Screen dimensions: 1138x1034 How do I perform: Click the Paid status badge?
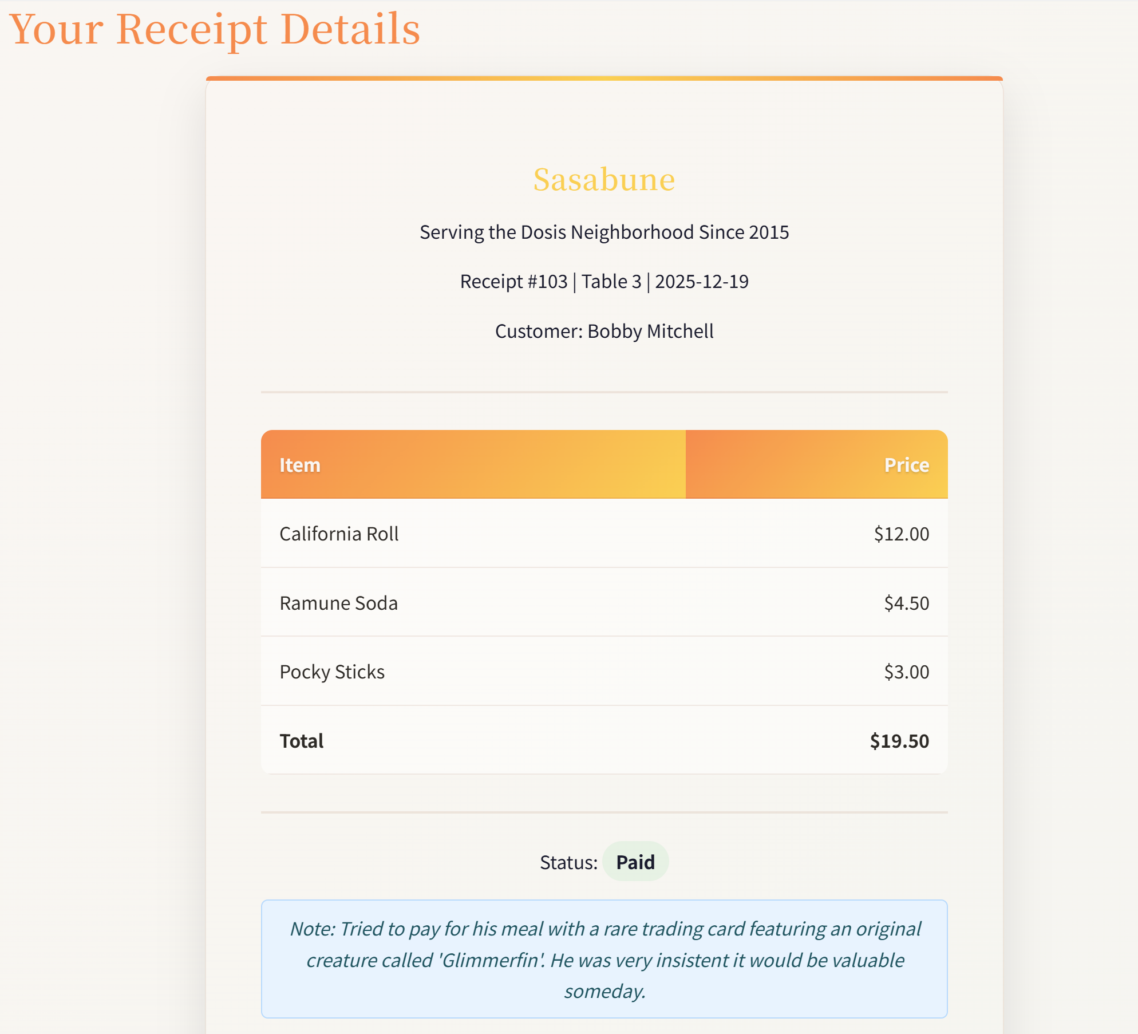point(635,862)
